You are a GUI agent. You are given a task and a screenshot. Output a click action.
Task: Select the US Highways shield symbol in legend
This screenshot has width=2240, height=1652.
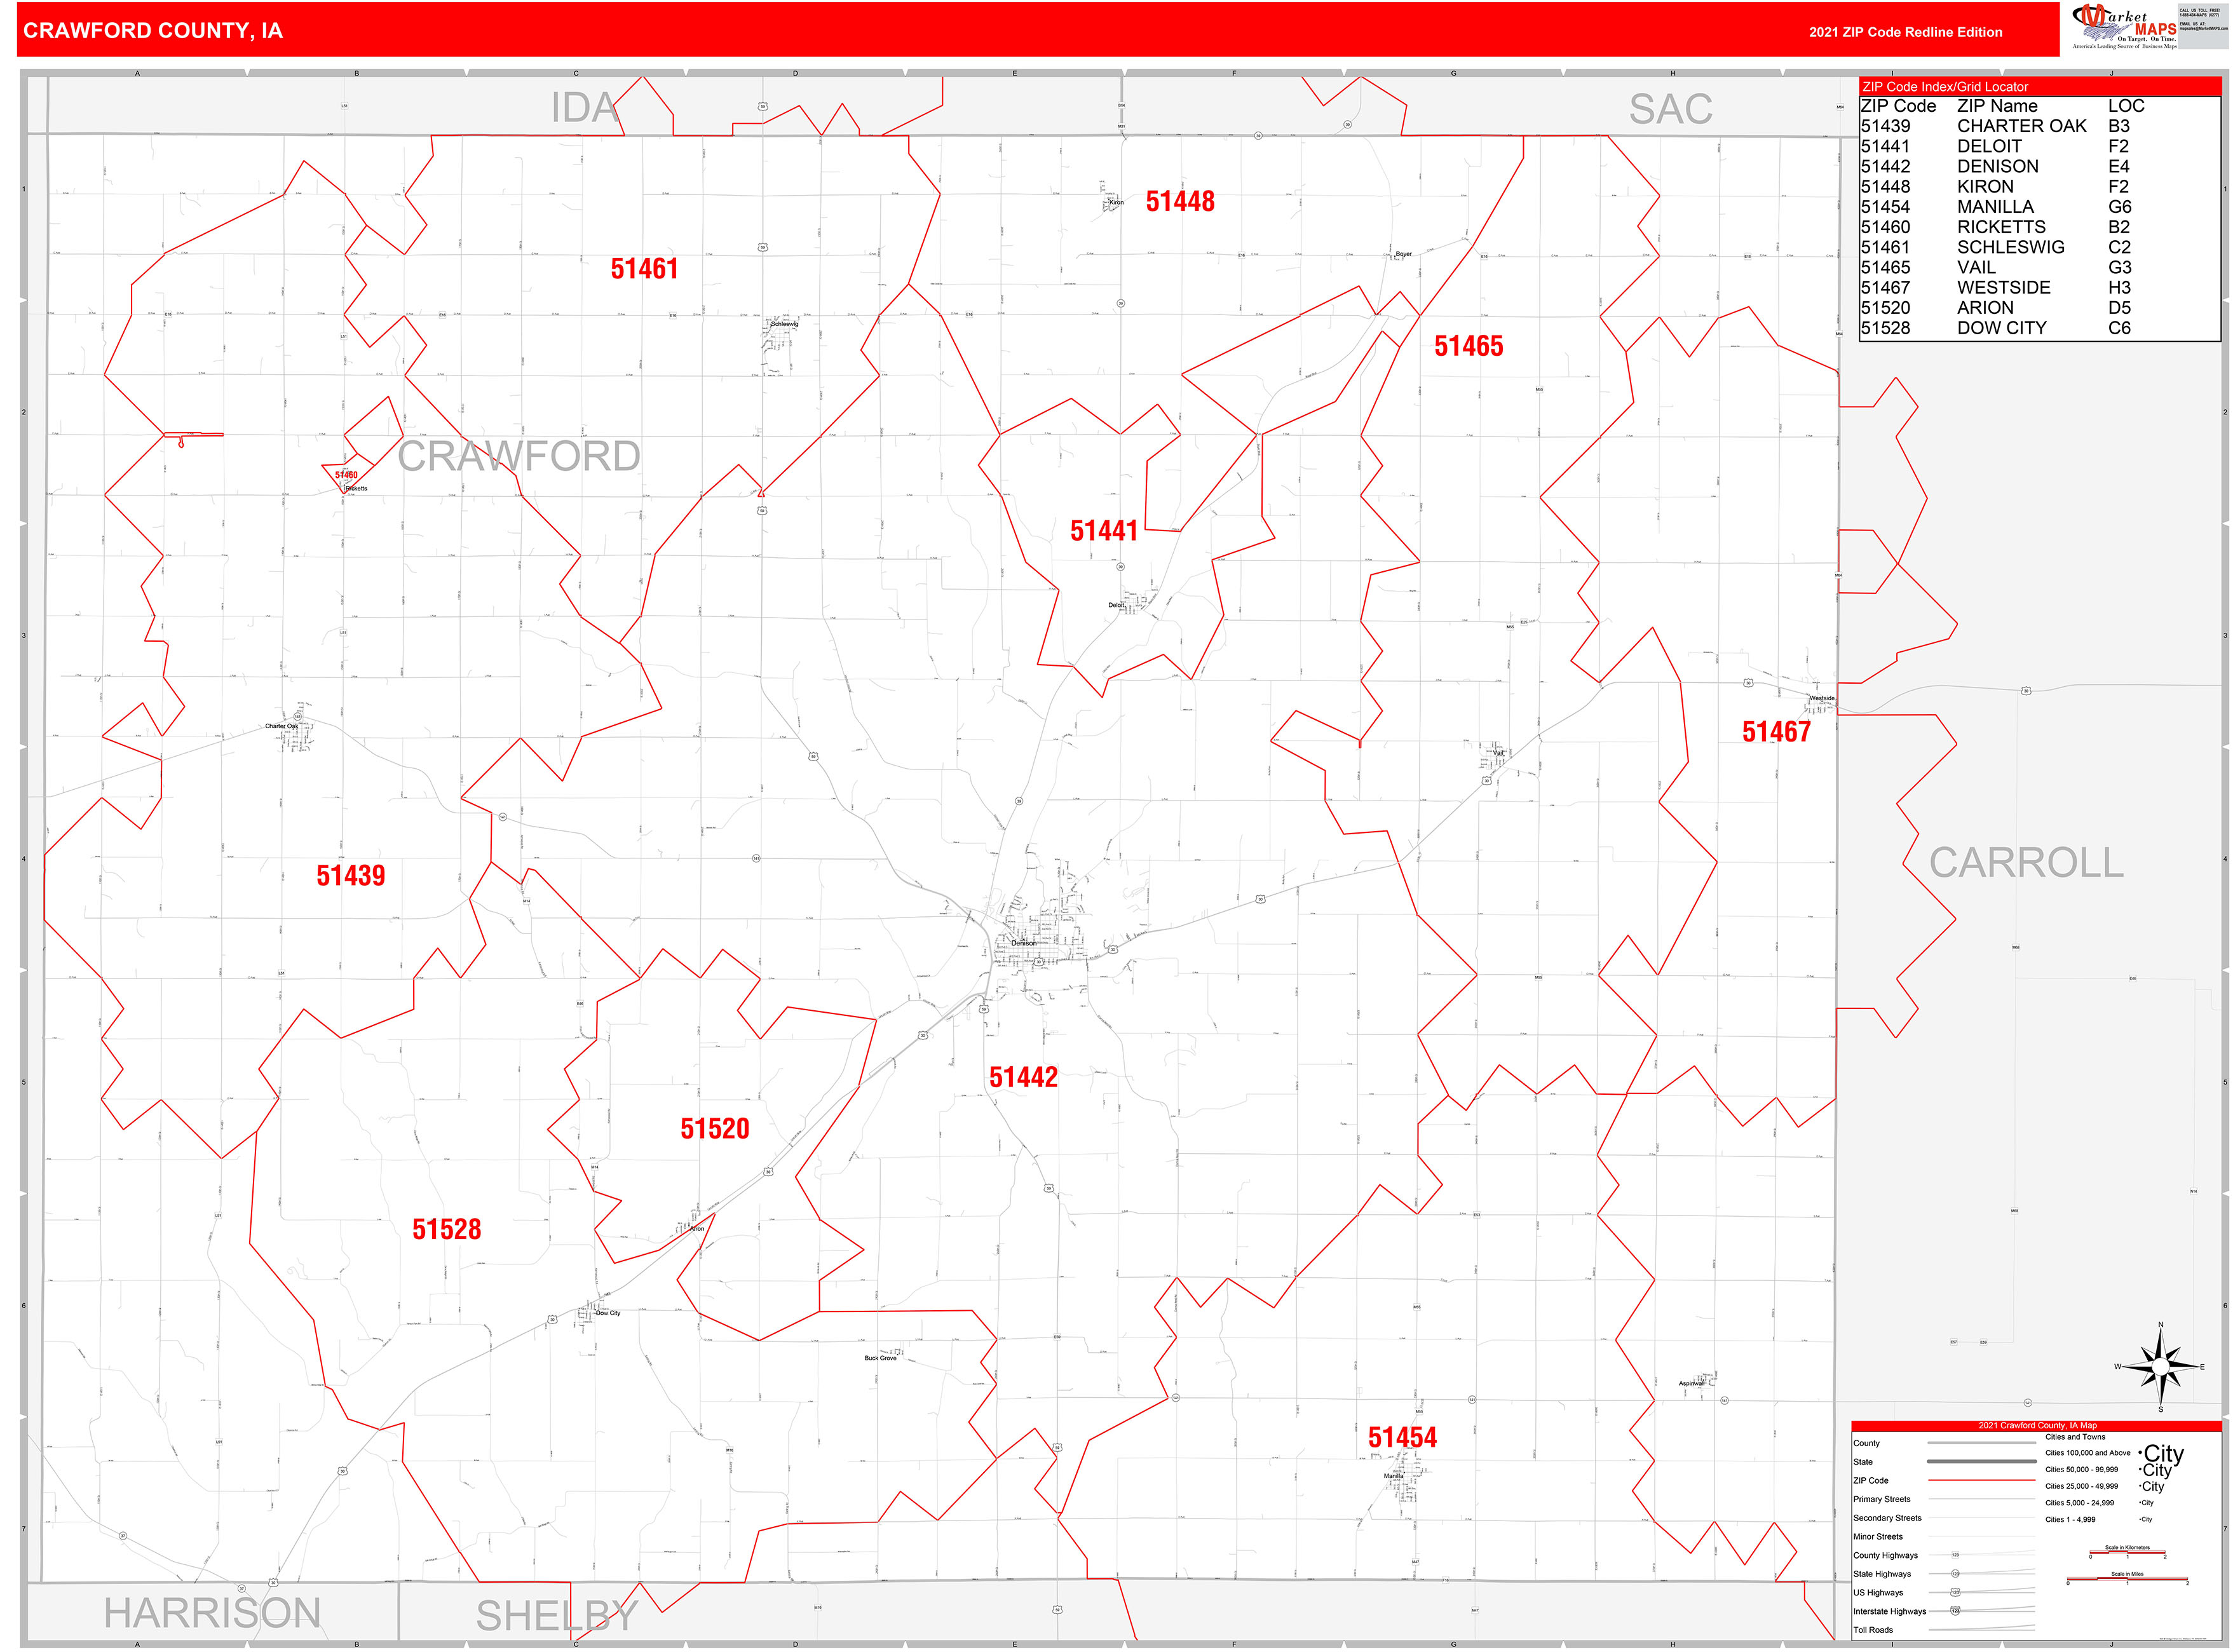(x=1955, y=1593)
